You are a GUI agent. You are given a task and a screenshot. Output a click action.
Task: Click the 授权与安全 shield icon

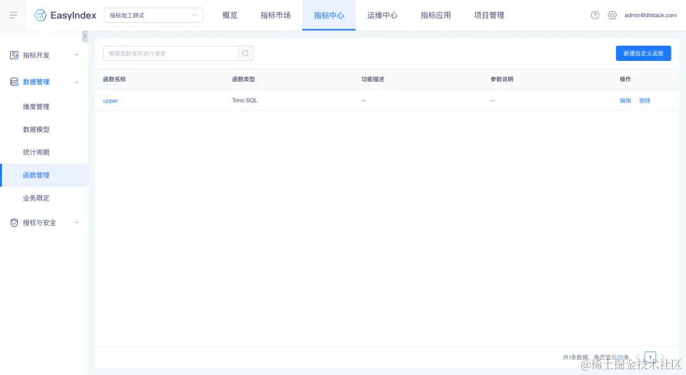tap(14, 222)
